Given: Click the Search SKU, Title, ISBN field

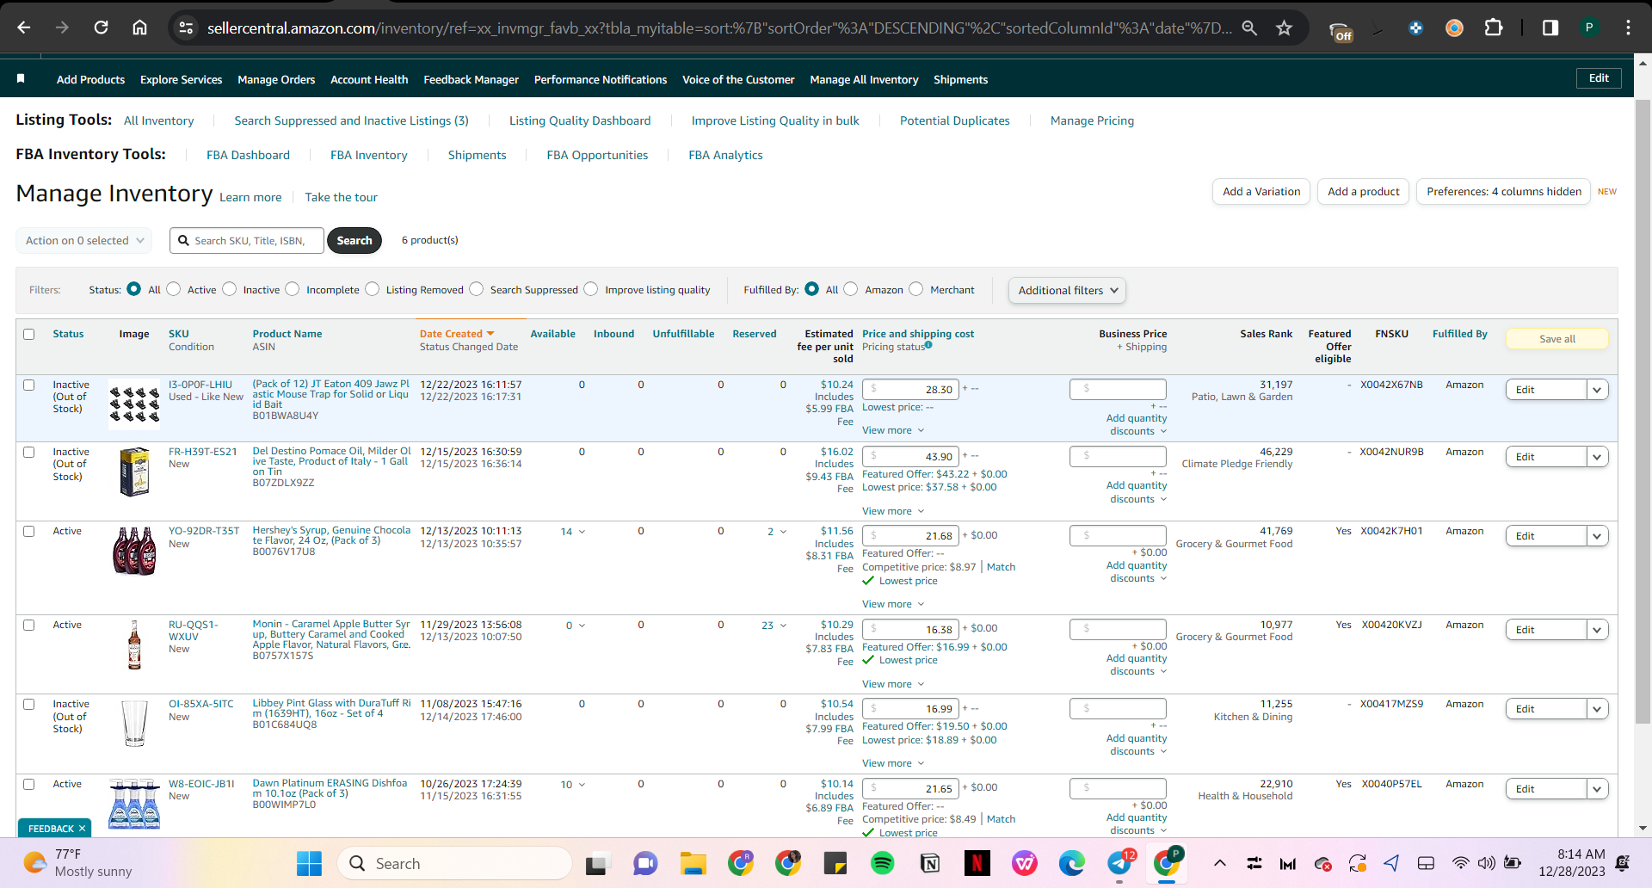Looking at the screenshot, I should tap(247, 240).
